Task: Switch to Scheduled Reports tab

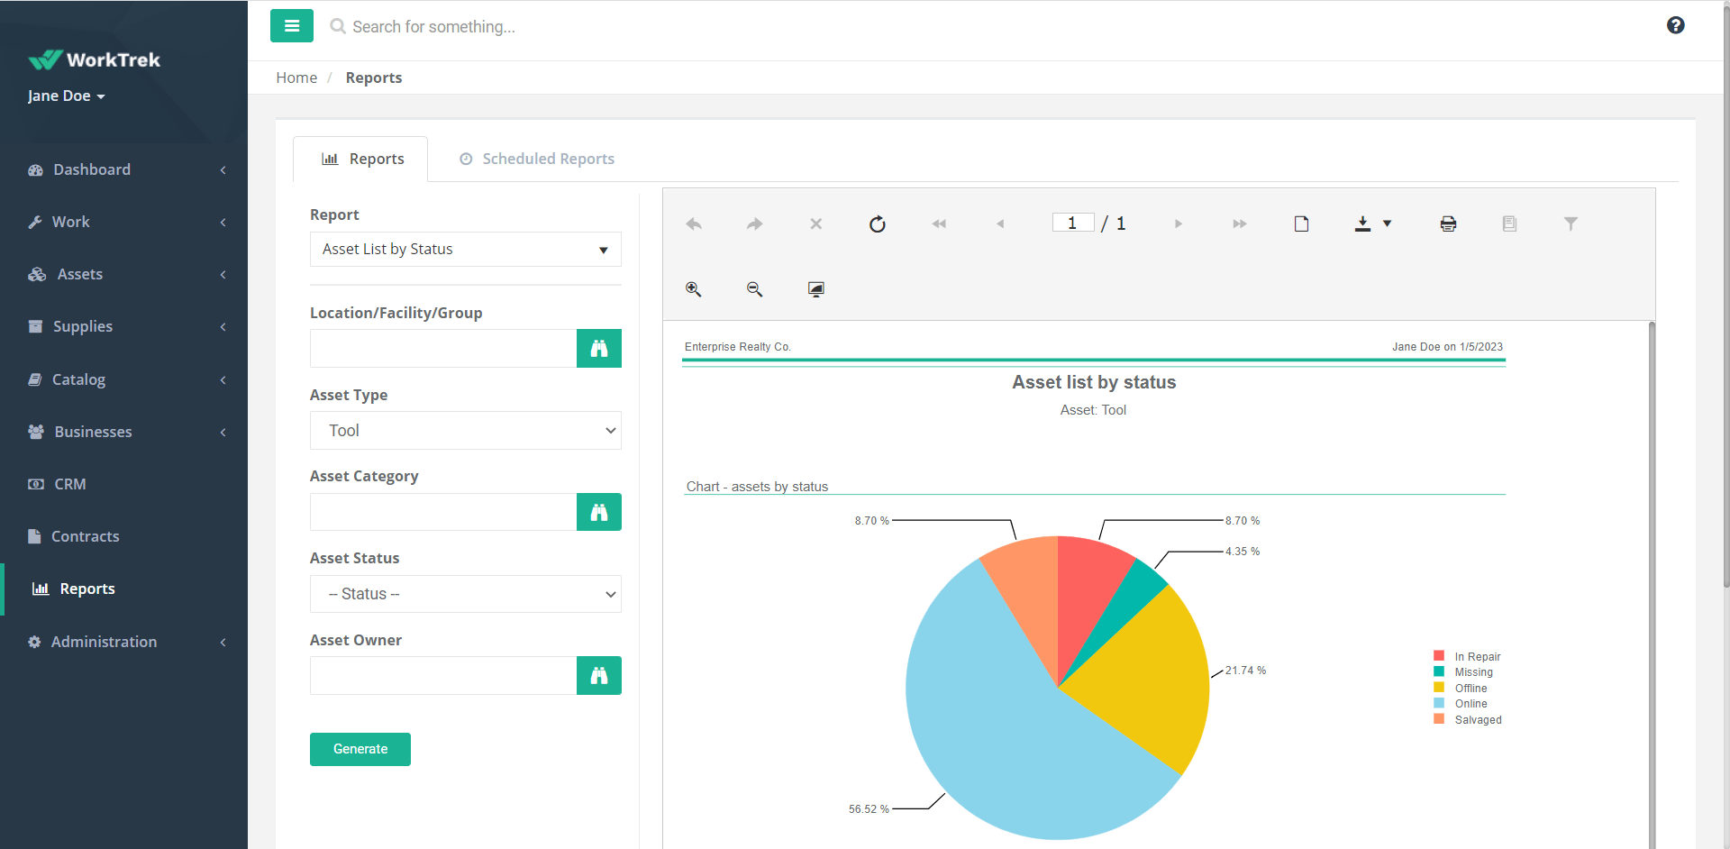Action: point(537,159)
